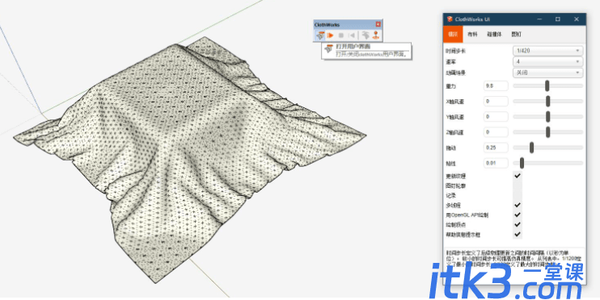The height and width of the screenshot is (300, 600).
Task: Click the Y-axis wind speed input field
Action: pyautogui.click(x=496, y=116)
